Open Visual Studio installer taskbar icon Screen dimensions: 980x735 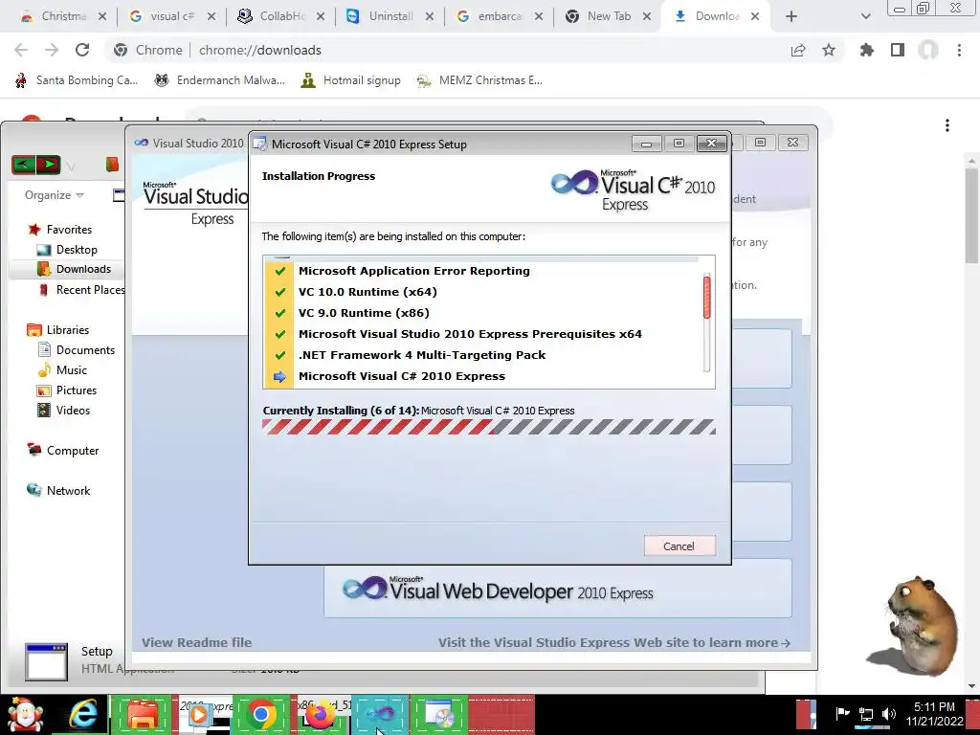click(x=380, y=714)
